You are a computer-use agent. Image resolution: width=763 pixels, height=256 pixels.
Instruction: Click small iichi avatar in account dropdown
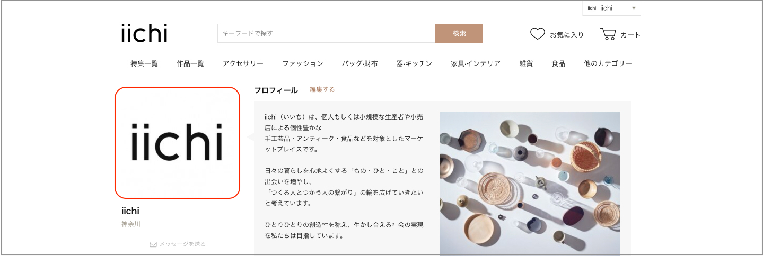pos(592,8)
